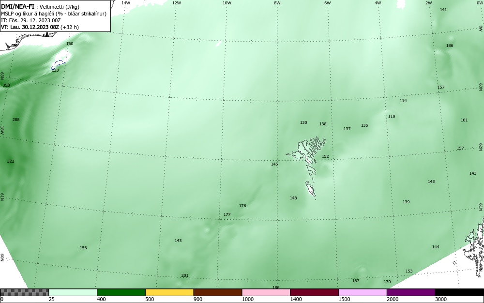This screenshot has height=303, width=484.
Task: Click the 6W longitude label
Action: (x=328, y=3)
